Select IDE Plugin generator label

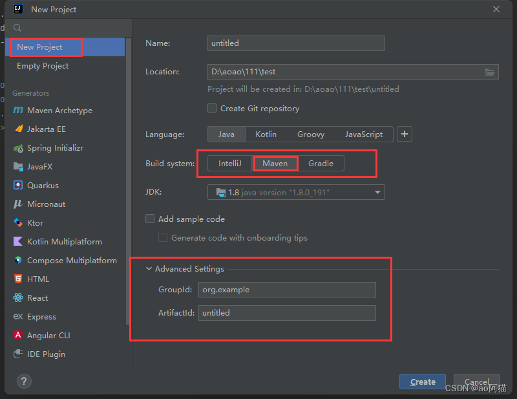[x=46, y=354]
